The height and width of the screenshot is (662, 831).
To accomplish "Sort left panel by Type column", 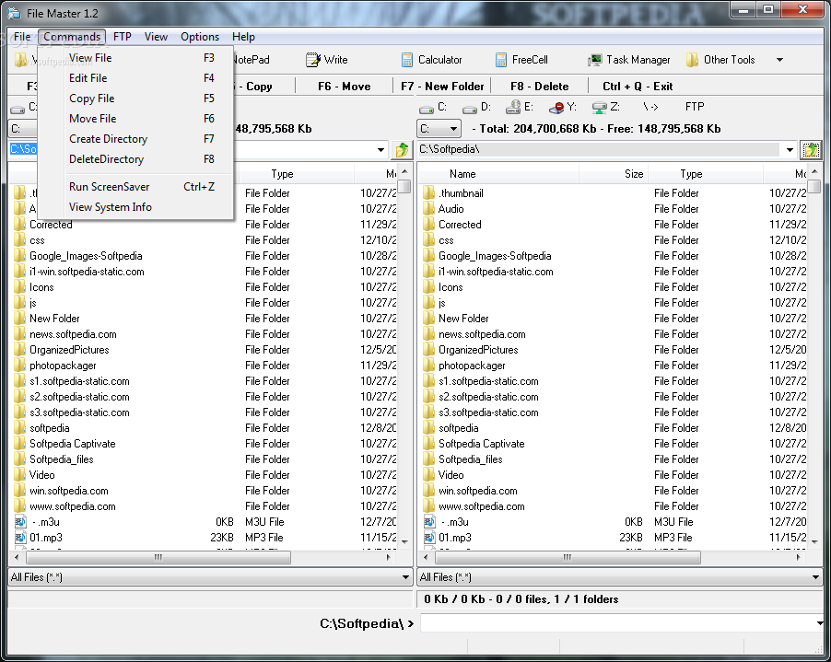I will 297,174.
